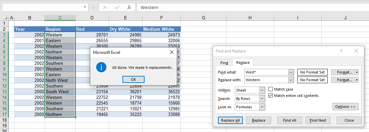
Task: Click the Year header cell
Action: tap(30, 29)
